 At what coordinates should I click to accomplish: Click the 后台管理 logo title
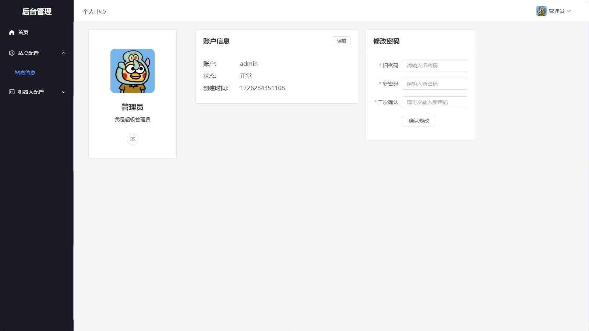[x=37, y=11]
